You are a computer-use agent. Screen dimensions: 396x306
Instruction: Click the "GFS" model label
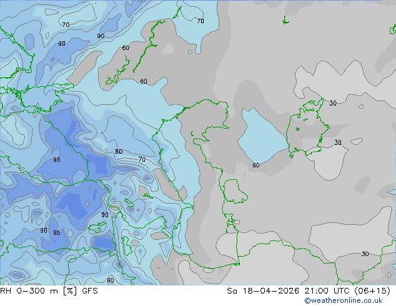tap(90, 291)
